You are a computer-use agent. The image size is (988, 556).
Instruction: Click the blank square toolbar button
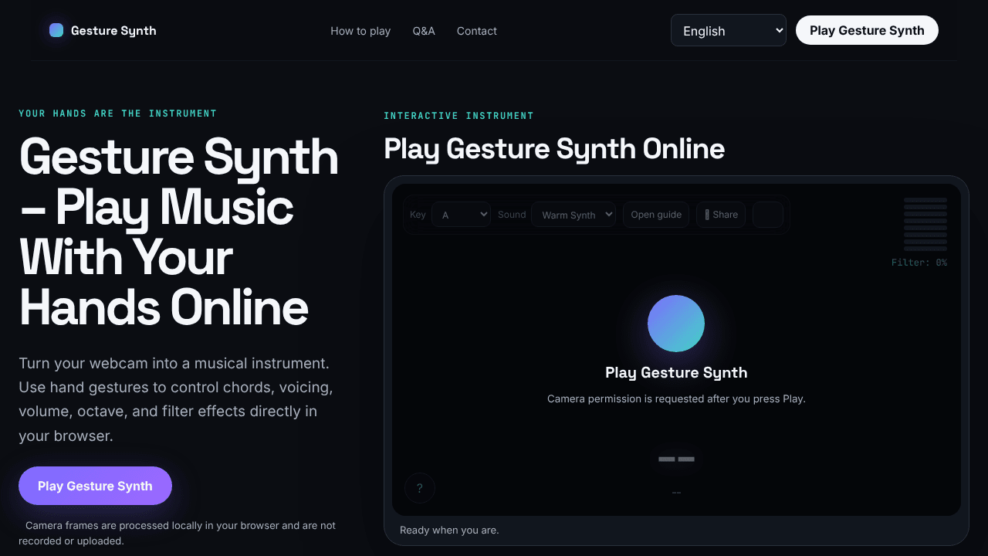click(x=768, y=215)
